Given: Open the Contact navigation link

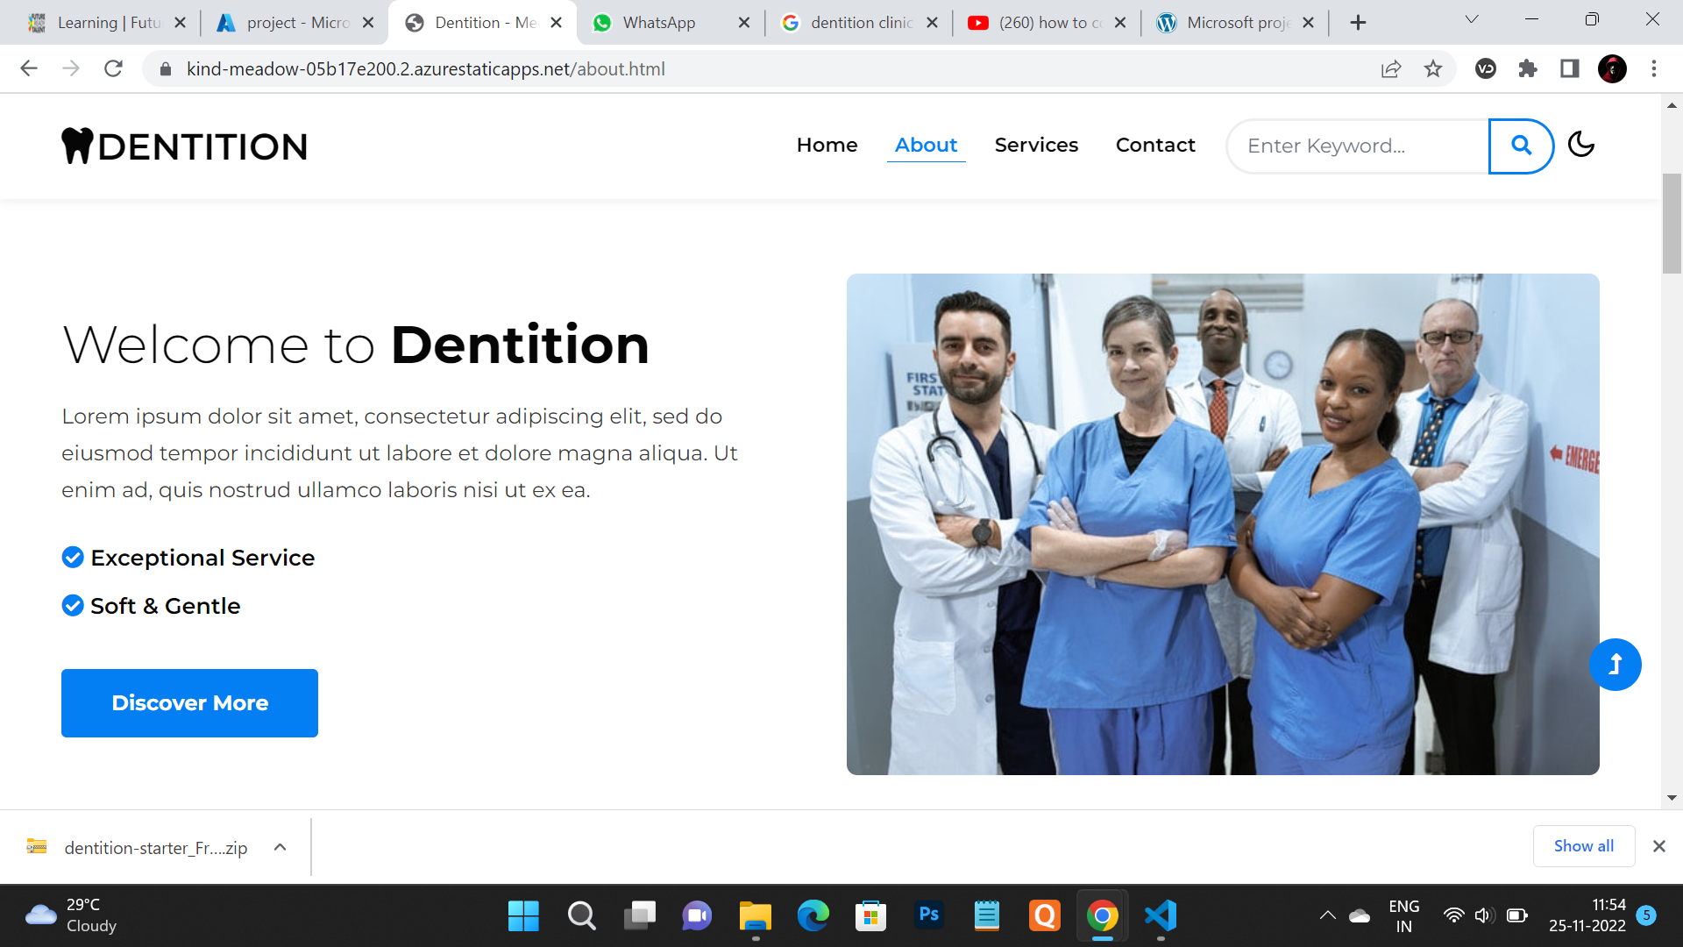Looking at the screenshot, I should point(1154,145).
